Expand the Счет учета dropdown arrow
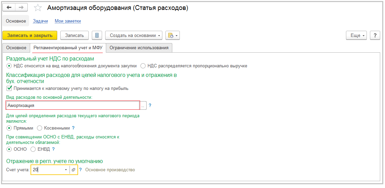The width and height of the screenshot is (385, 188). 66,170
